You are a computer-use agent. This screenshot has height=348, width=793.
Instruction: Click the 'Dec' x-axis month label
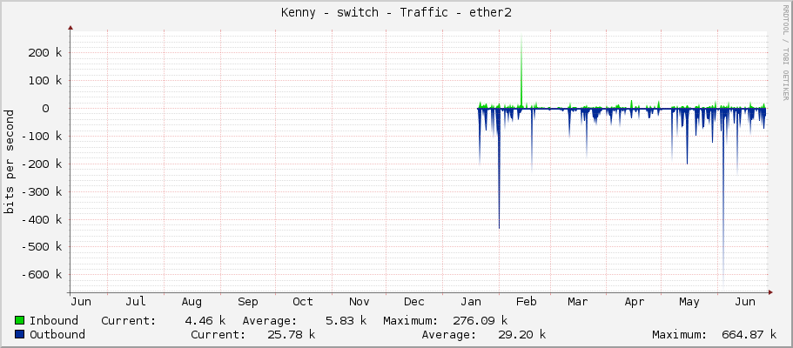[x=414, y=302]
